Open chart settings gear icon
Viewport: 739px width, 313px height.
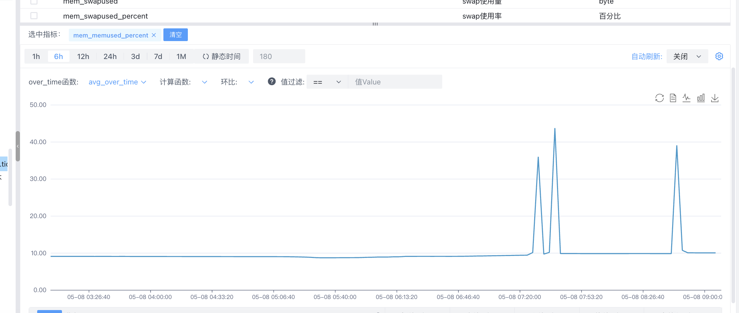point(719,56)
